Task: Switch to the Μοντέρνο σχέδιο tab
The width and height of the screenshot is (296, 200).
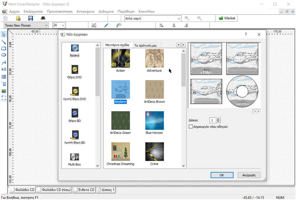Action: pyautogui.click(x=117, y=45)
